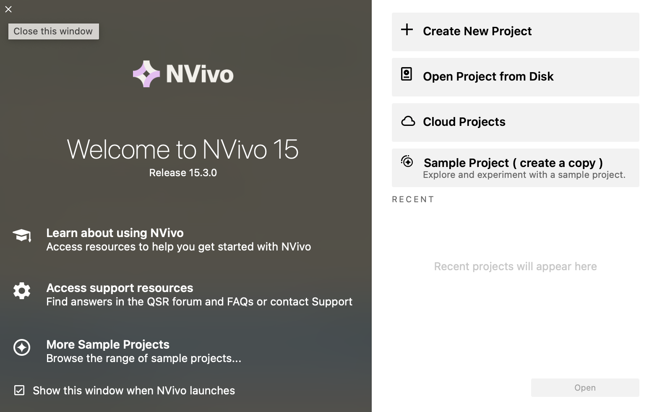This screenshot has height=412, width=657.
Task: Close the welcome window with the X
Action: pos(8,9)
